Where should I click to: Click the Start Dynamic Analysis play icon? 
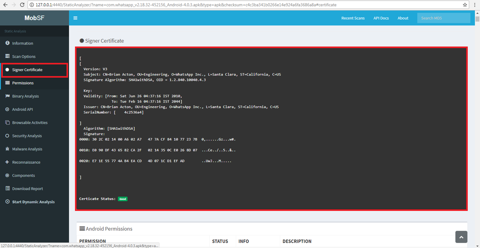(x=7, y=201)
